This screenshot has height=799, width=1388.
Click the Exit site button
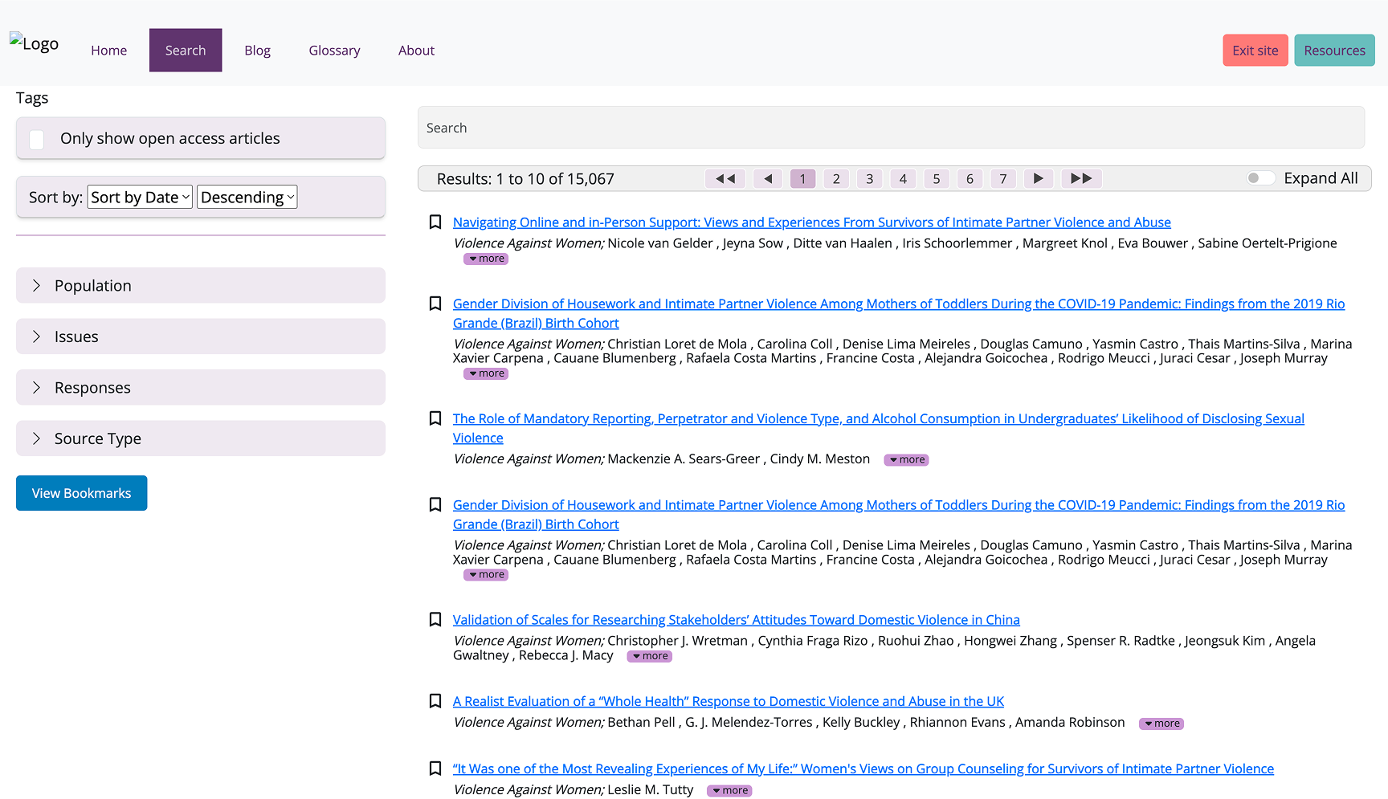pyautogui.click(x=1255, y=51)
